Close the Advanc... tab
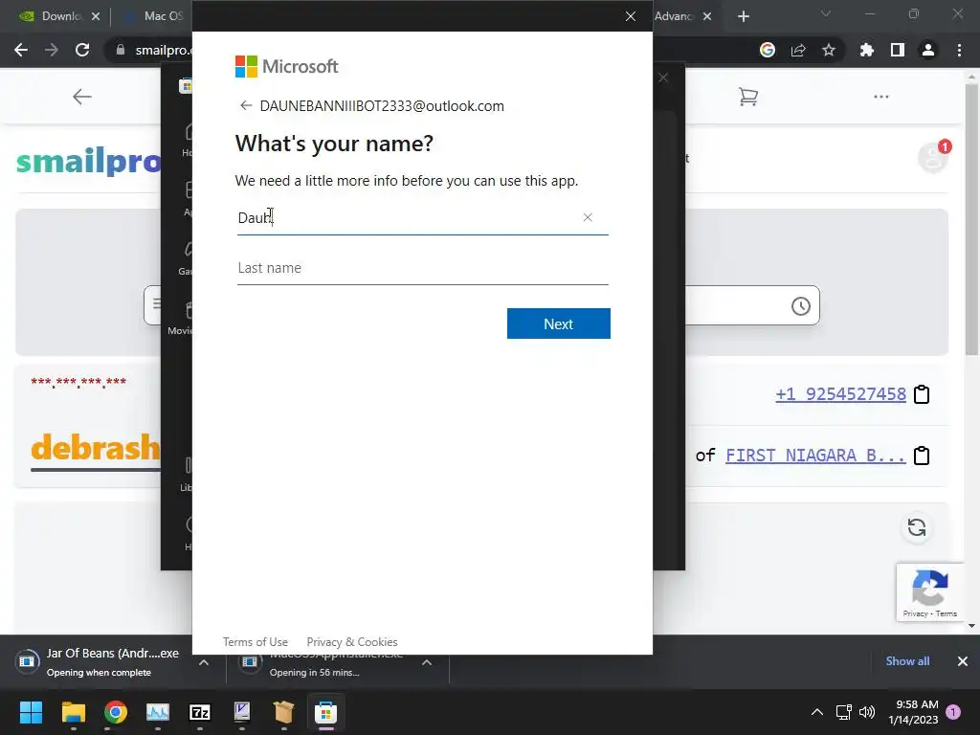Screen dimensions: 980x735 707,16
